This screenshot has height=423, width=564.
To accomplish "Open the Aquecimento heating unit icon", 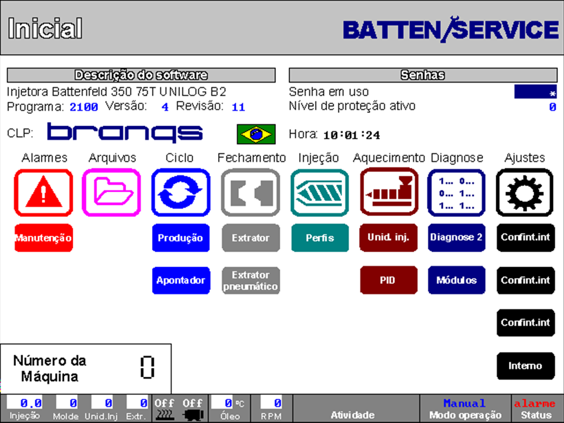I will [x=388, y=192].
